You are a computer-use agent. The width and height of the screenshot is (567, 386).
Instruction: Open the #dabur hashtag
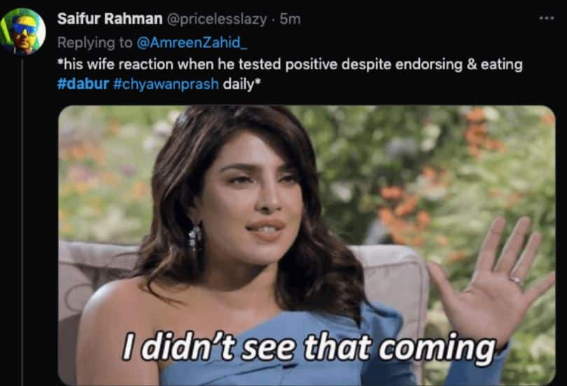click(x=83, y=84)
